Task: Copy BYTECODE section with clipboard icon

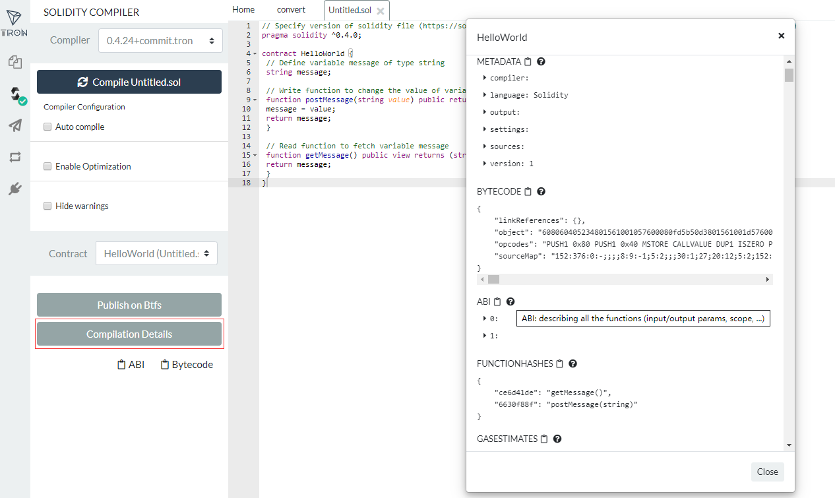Action: click(x=528, y=192)
